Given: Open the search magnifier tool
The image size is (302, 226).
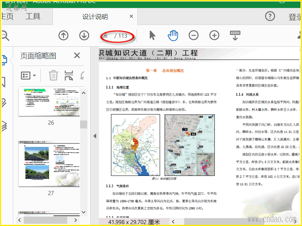Looking at the screenshot, I should point(5,36).
